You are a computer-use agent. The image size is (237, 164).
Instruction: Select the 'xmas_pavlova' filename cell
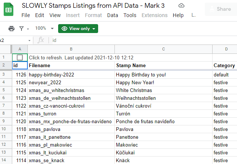click(71, 129)
